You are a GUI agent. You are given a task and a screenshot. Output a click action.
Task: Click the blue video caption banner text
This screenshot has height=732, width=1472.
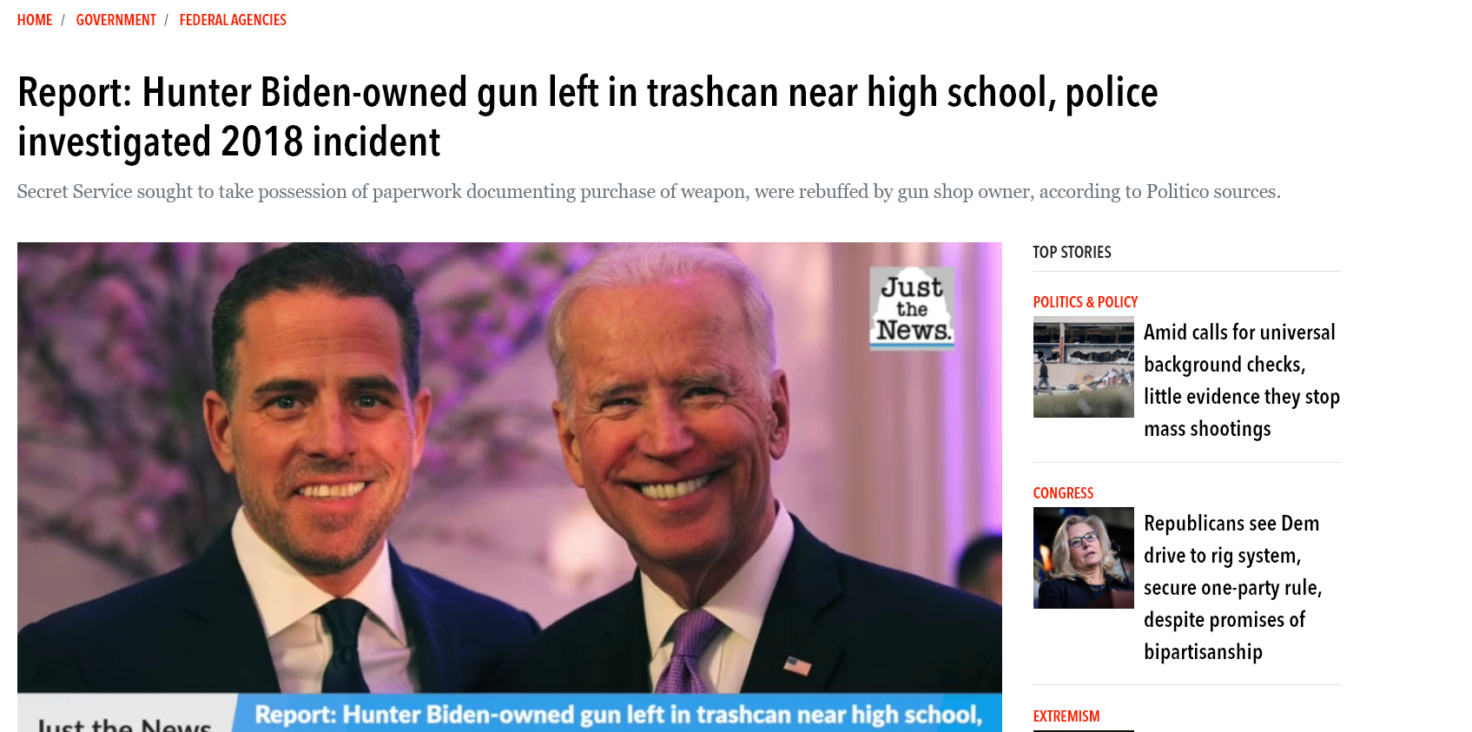tap(618, 715)
